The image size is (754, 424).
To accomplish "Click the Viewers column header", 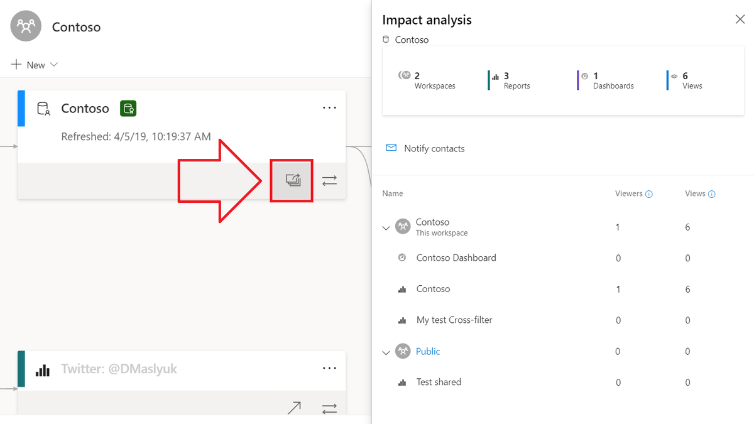I will coord(629,193).
